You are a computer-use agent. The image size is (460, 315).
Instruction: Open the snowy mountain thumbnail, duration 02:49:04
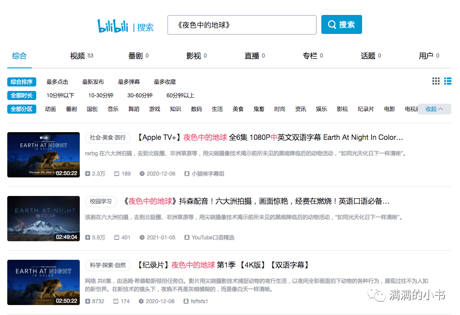pyautogui.click(x=44, y=219)
